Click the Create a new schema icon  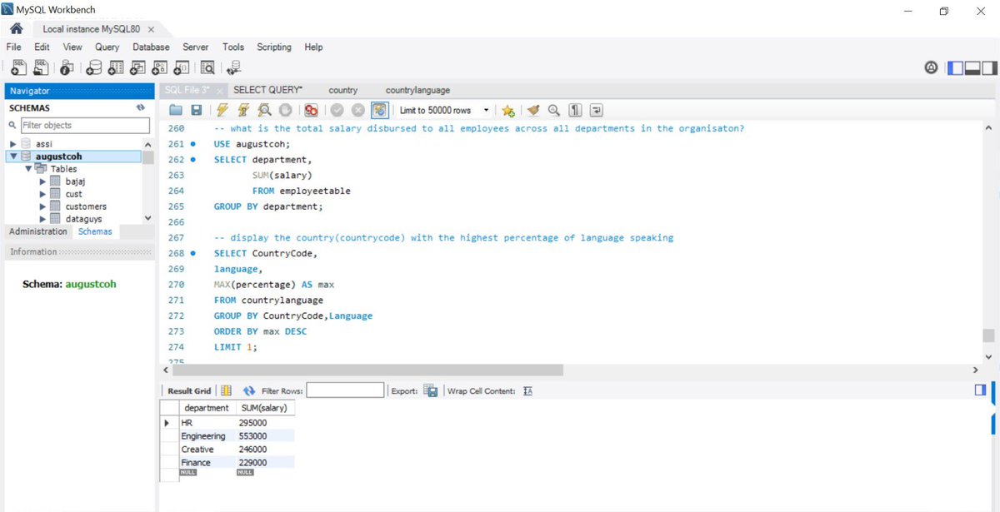[x=93, y=67]
